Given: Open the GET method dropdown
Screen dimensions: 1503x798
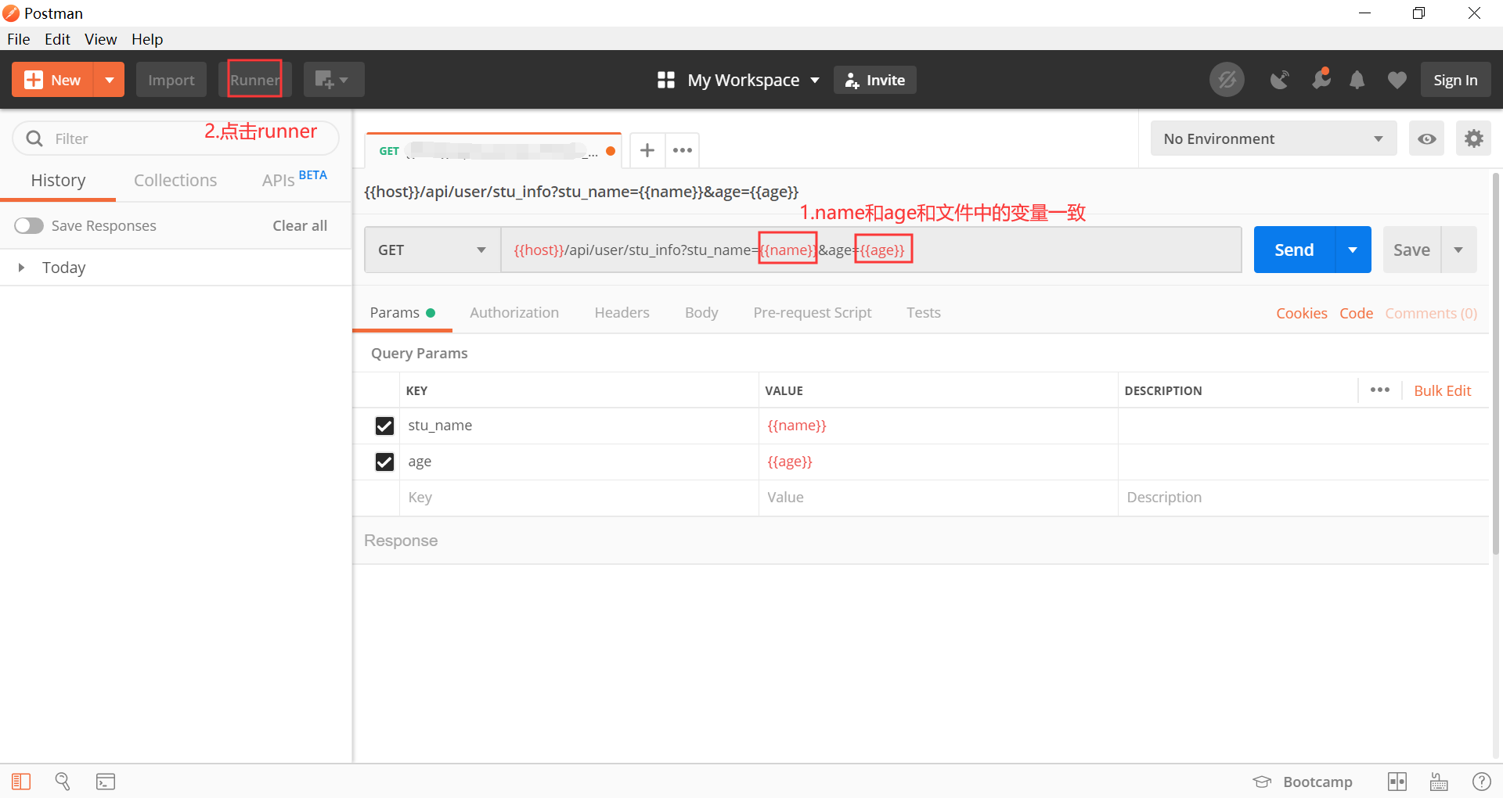Looking at the screenshot, I should 432,250.
